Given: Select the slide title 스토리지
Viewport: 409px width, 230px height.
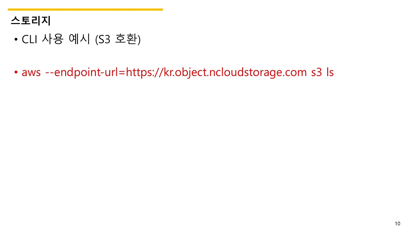Looking at the screenshot, I should [x=31, y=21].
